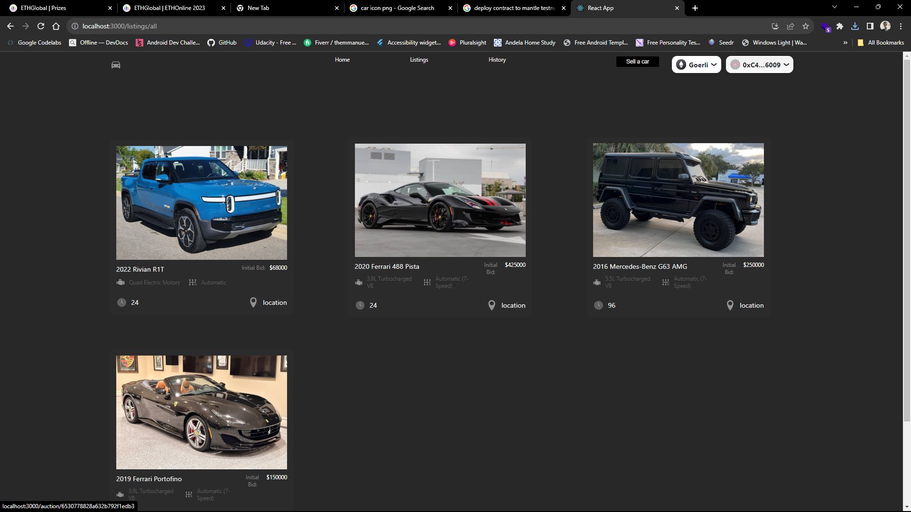911x512 pixels.
Task: Click the engine icon on Mercedes G63 card
Action: (597, 283)
